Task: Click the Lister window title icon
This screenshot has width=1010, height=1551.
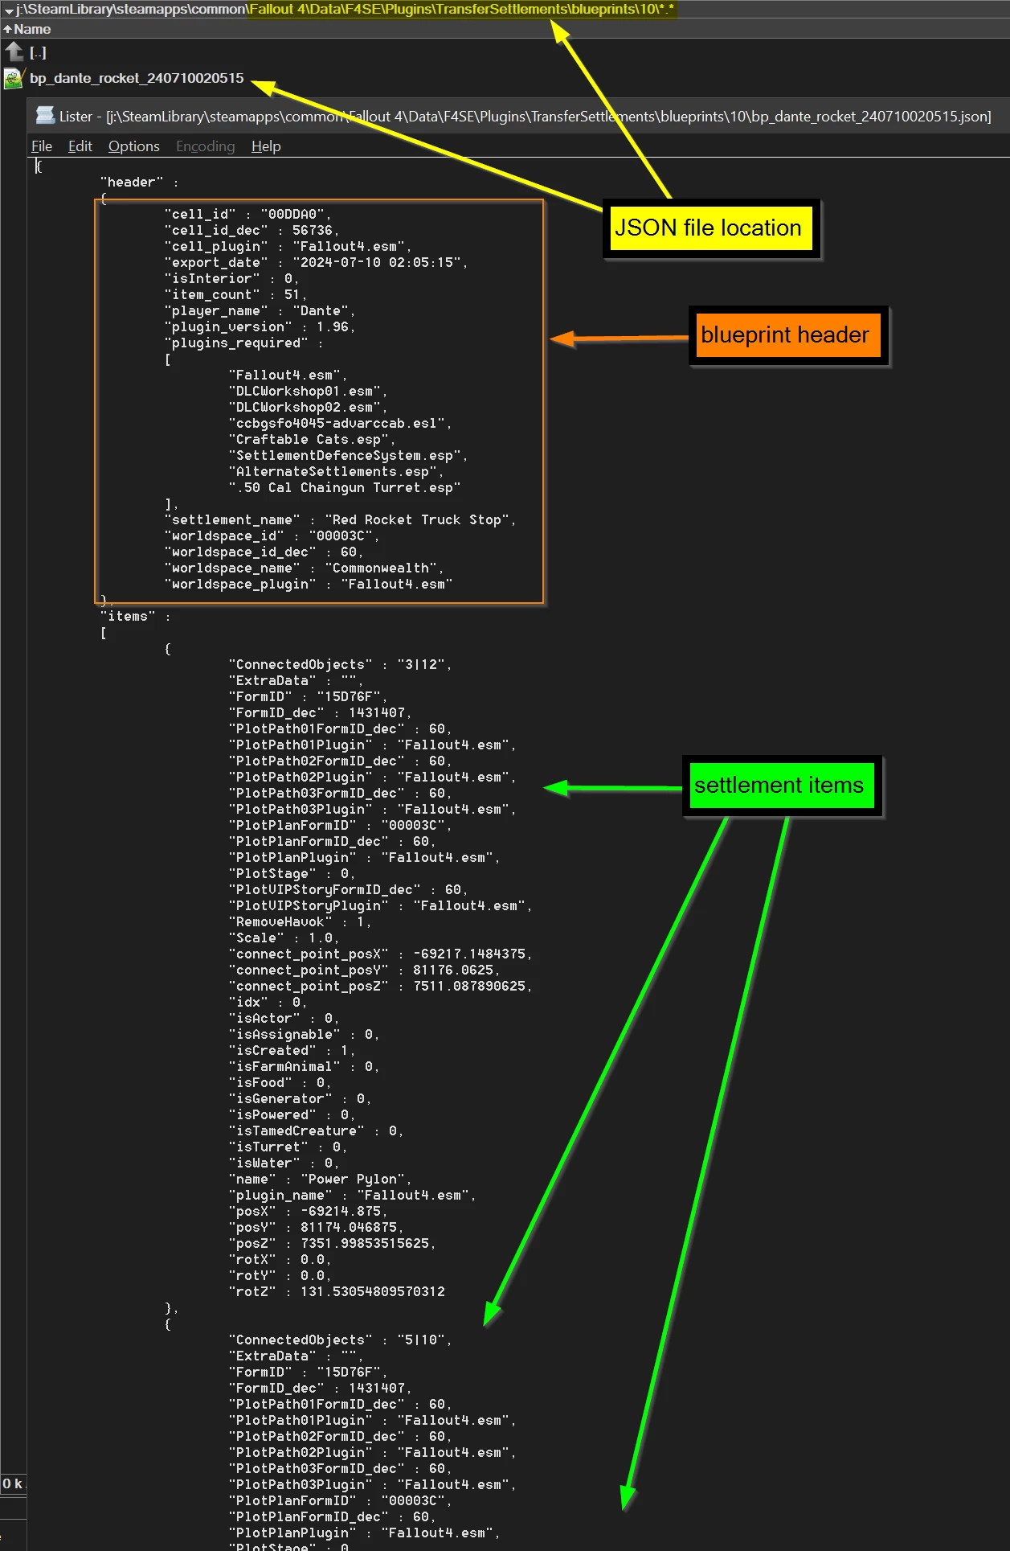Action: click(45, 116)
